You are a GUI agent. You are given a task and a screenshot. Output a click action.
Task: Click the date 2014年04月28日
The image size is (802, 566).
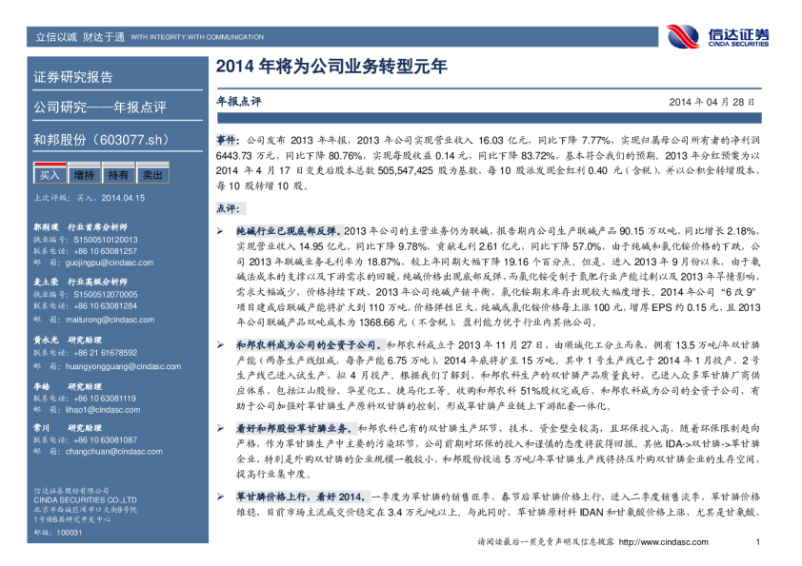[712, 101]
